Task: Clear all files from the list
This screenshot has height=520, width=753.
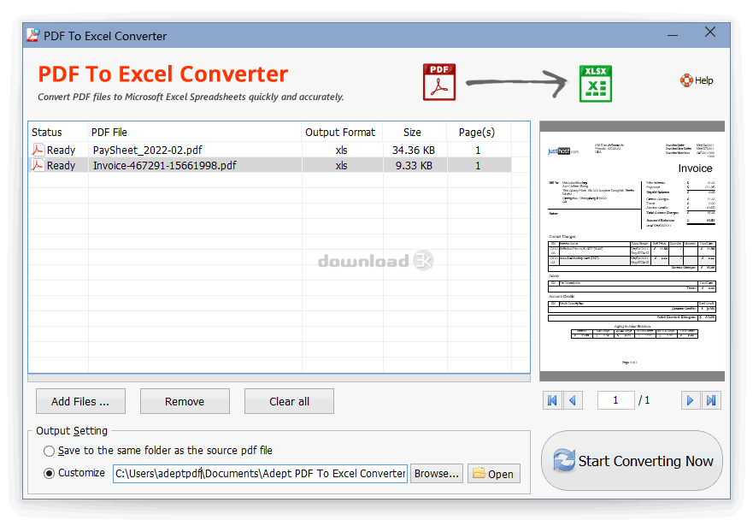Action: 289,401
